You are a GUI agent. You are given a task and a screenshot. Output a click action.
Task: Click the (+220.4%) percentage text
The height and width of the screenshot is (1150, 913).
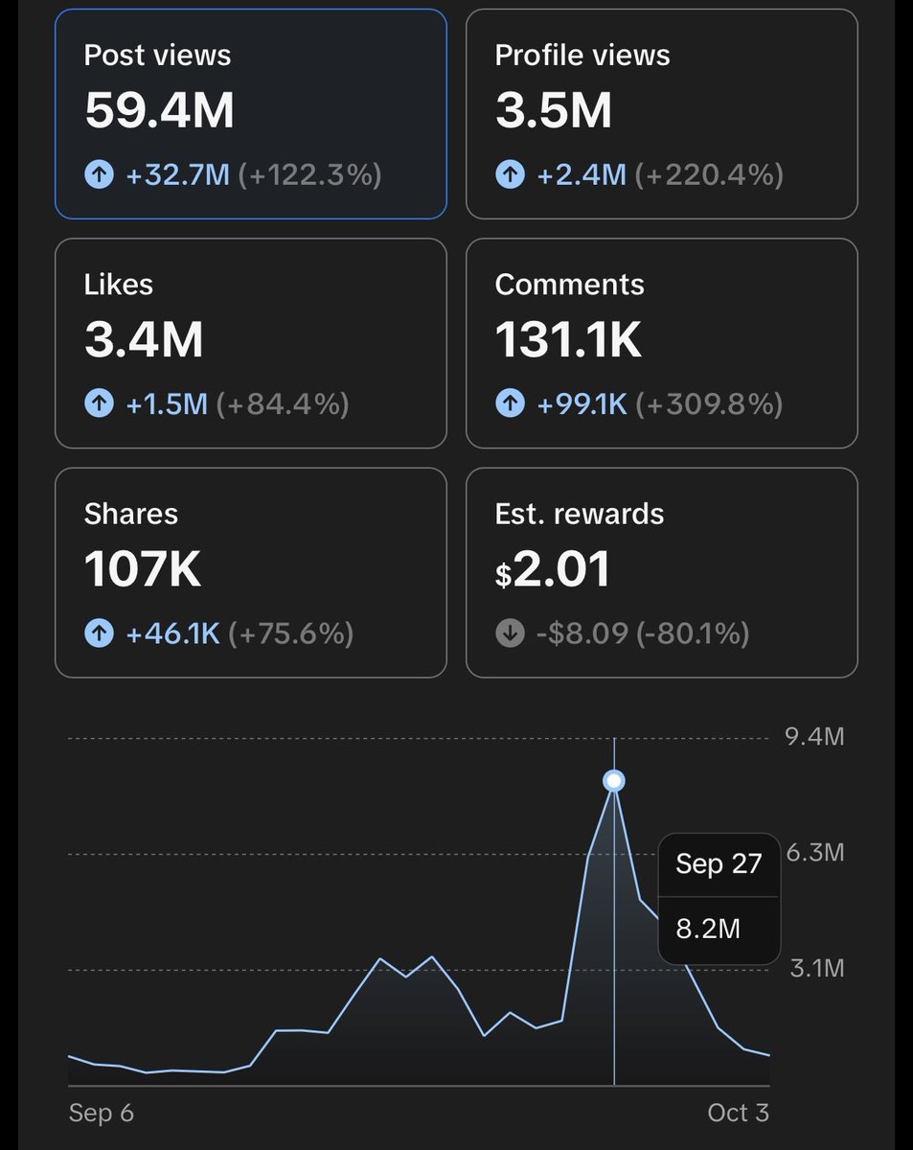click(709, 174)
